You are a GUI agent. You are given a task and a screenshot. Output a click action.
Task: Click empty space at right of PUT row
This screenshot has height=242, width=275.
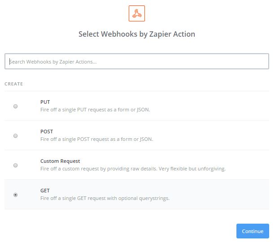coord(224,106)
